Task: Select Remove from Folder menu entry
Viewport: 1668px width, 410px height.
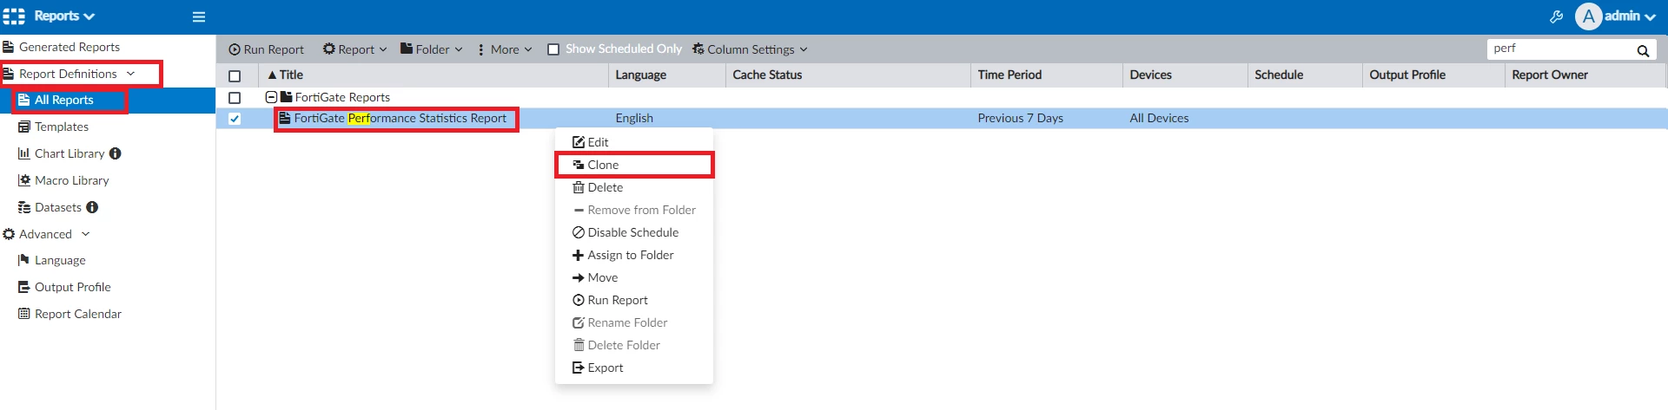Action: [x=634, y=210]
